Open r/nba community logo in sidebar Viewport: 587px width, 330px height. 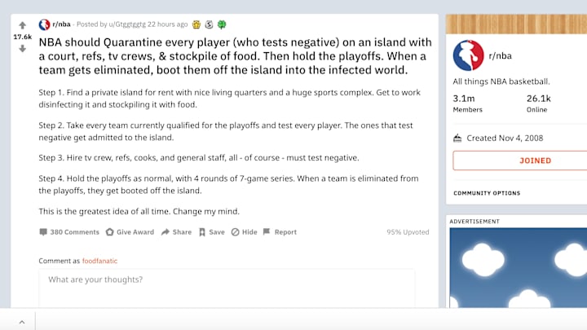click(468, 55)
